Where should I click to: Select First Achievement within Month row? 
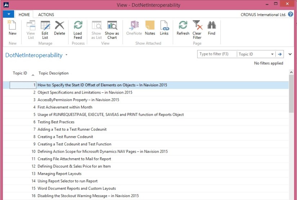pos(146,107)
